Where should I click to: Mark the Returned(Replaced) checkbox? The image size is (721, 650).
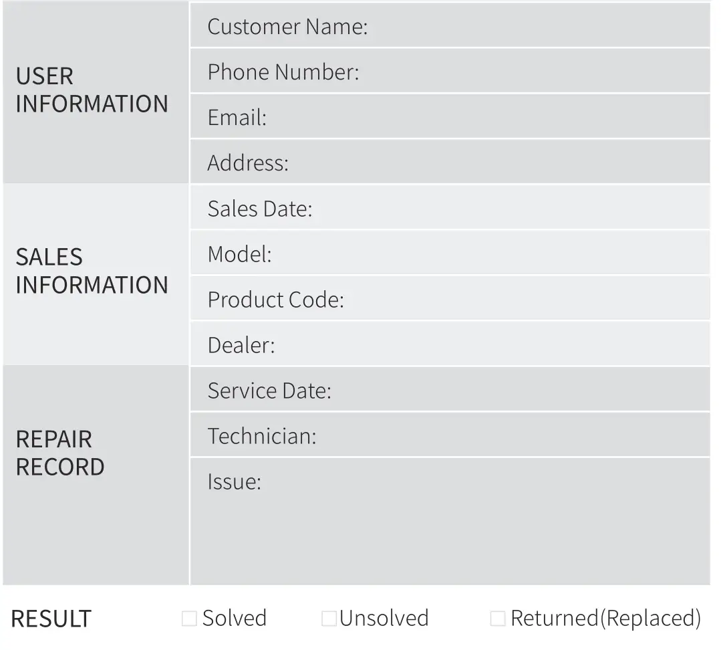click(497, 619)
